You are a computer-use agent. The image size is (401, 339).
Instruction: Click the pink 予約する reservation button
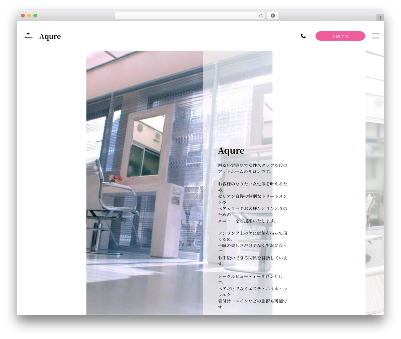pos(340,36)
